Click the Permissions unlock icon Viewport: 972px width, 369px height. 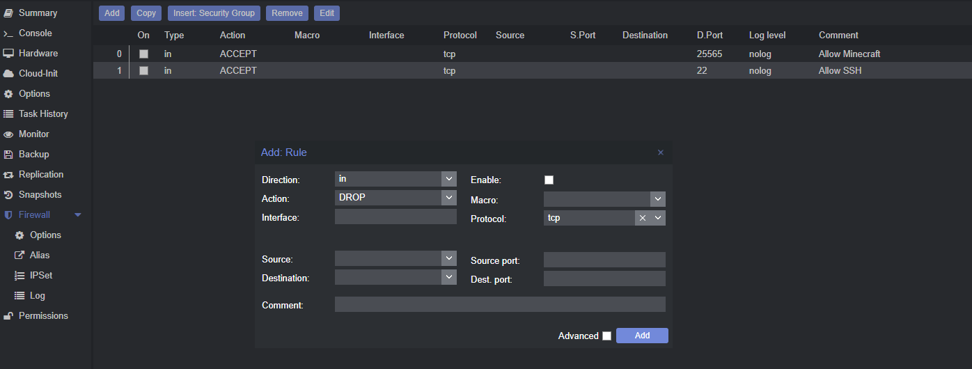coord(8,316)
